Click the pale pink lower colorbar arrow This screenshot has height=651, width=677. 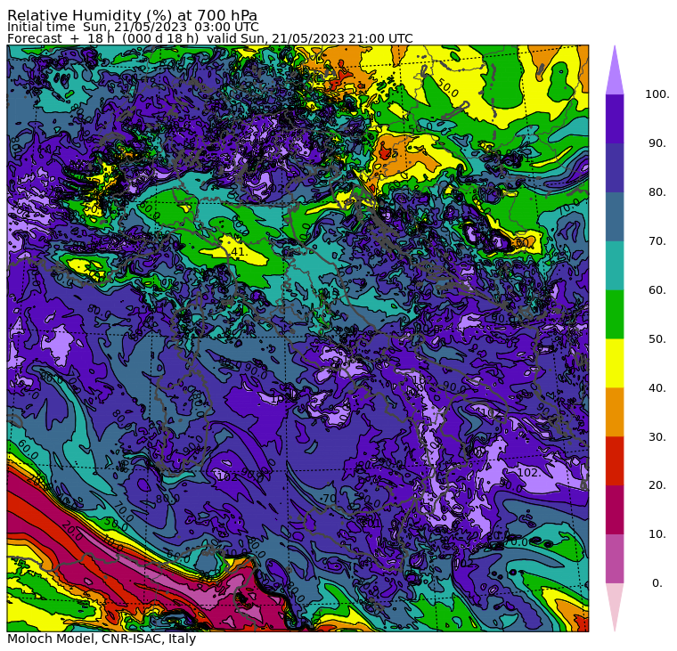[615, 605]
